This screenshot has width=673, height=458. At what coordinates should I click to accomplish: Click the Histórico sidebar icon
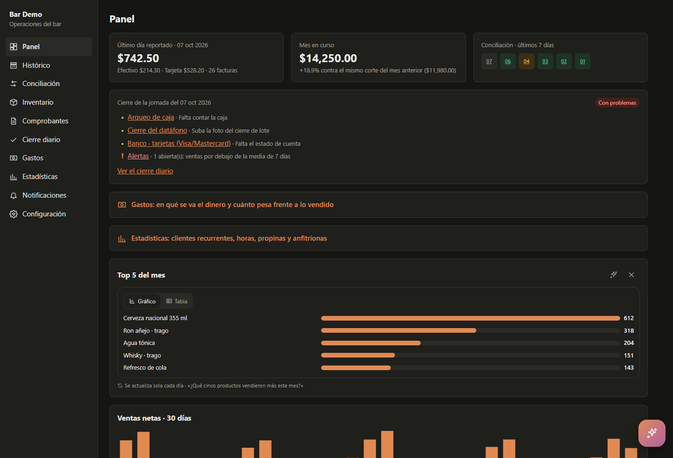[14, 65]
